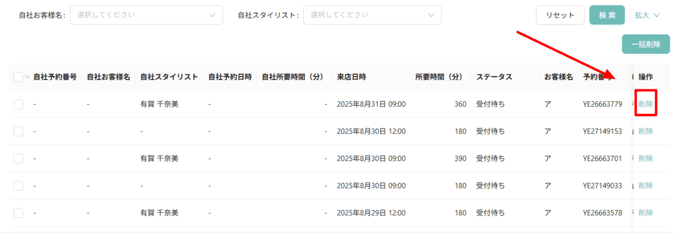This screenshot has height=233, width=677.
Task: Click the 検索 search button
Action: (607, 15)
